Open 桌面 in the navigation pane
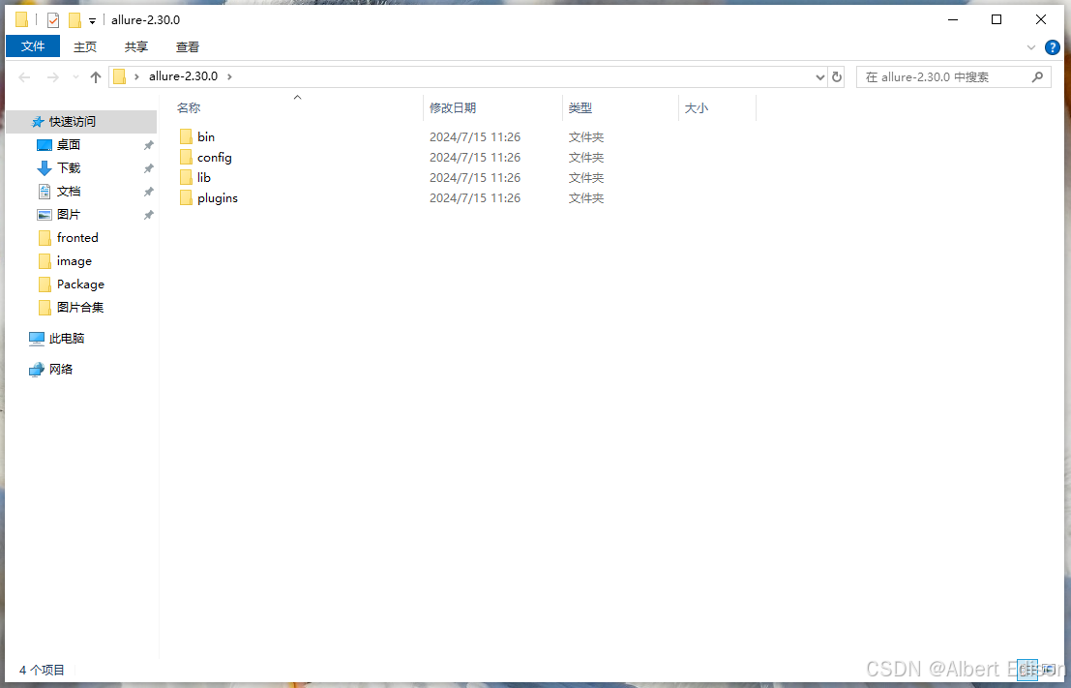 (69, 145)
